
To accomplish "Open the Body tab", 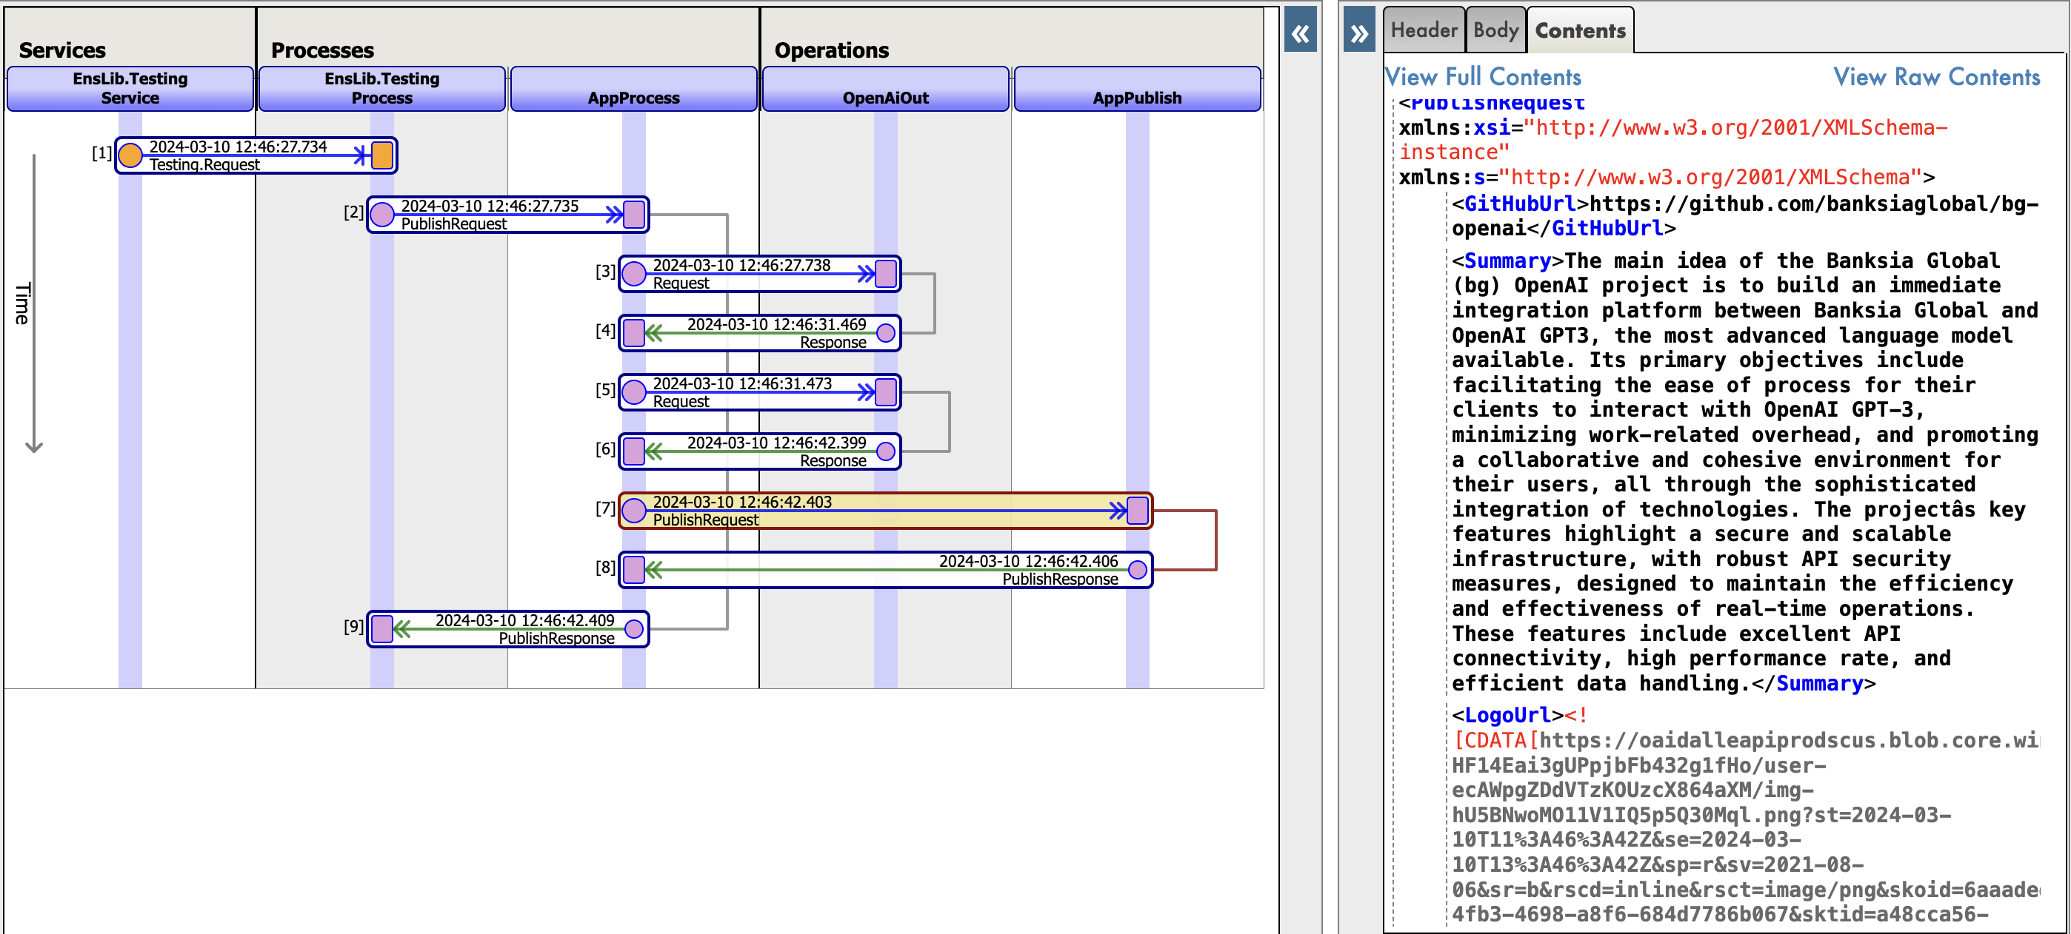I will pos(1495,30).
